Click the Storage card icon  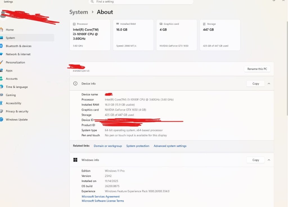[204, 24]
